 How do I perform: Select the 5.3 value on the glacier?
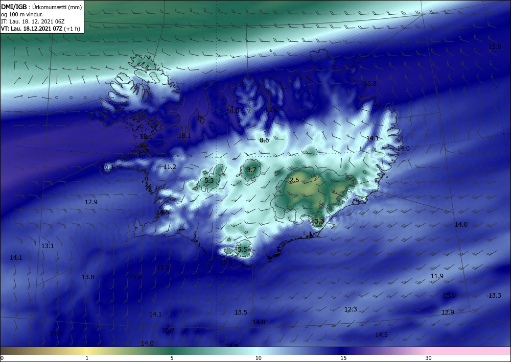coord(209,180)
